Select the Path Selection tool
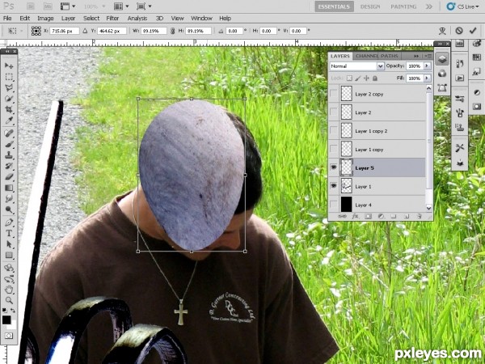 (x=9, y=244)
